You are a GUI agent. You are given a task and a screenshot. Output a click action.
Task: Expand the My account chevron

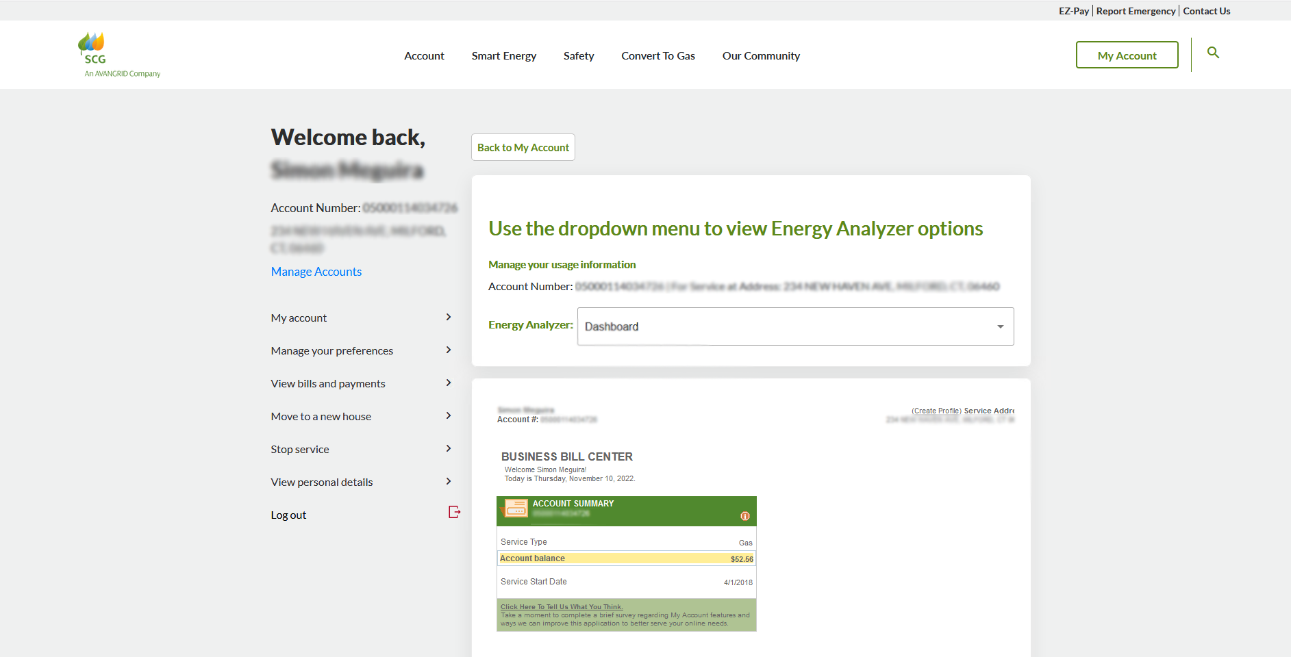[449, 317]
